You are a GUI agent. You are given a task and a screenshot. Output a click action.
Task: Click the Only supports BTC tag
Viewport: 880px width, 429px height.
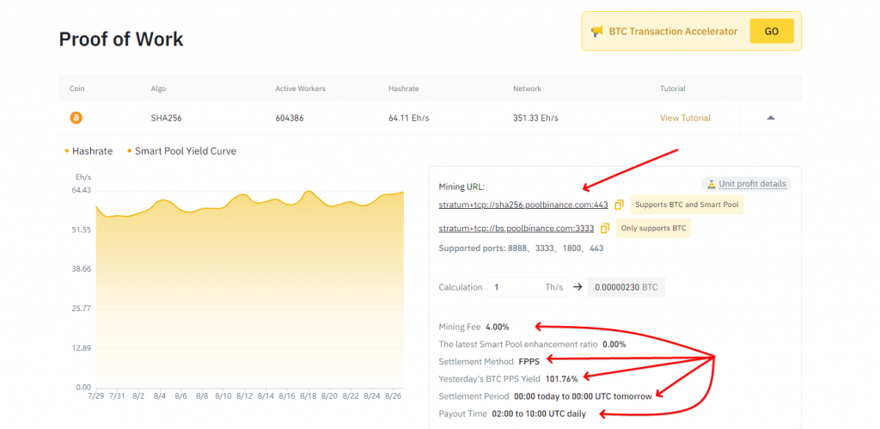pos(654,229)
